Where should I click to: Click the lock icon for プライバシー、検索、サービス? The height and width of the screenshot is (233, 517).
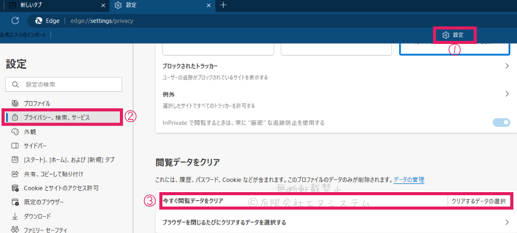tap(14, 118)
